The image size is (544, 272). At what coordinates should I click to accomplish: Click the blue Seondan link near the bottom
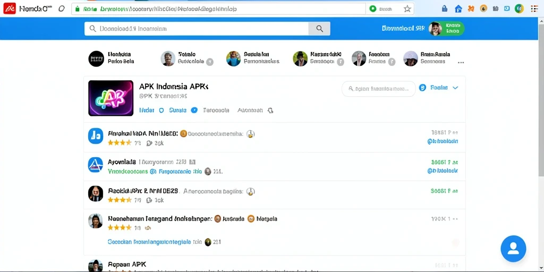tap(149, 242)
